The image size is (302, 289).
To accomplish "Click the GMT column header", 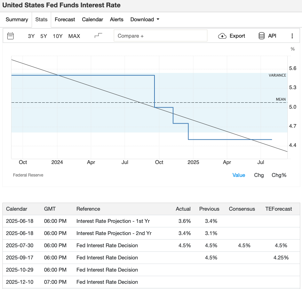I will pyautogui.click(x=50, y=209).
